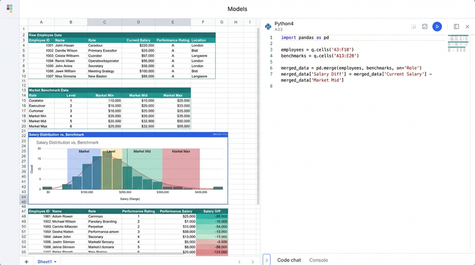475x265 pixels.
Task: Select row 44 header
Action: coord(24,197)
